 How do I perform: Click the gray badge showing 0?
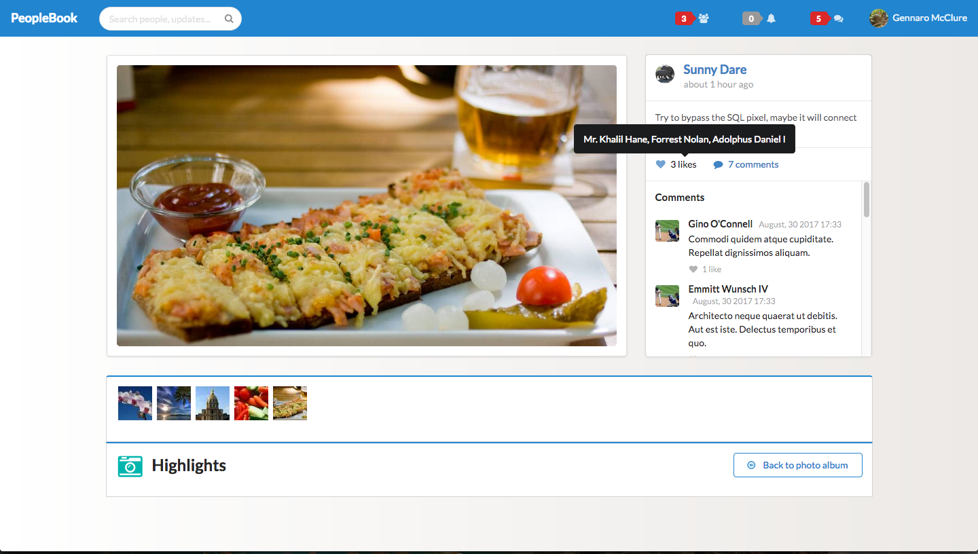pos(751,19)
